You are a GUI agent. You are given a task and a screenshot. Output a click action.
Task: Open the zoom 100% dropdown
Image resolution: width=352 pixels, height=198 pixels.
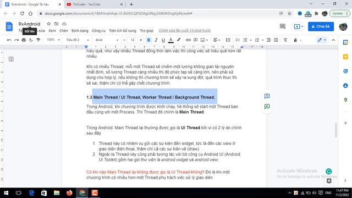[x=53, y=40]
